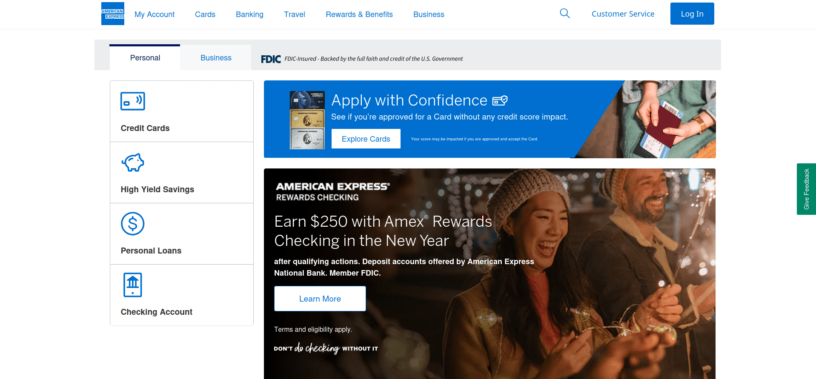Open the Give Feedback side tab

[x=806, y=189]
